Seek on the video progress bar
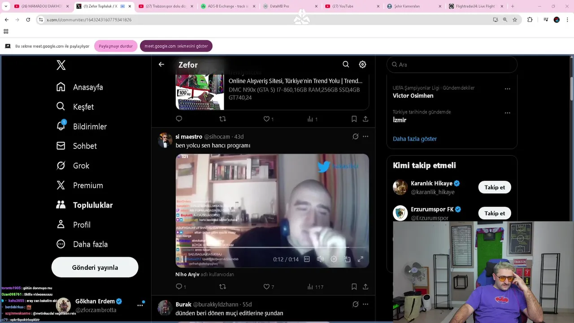This screenshot has height=323, width=574. click(272, 247)
